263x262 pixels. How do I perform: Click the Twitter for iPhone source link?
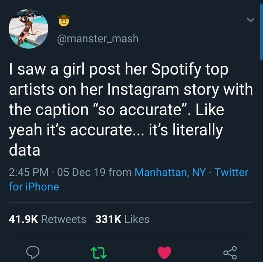[x=34, y=187]
